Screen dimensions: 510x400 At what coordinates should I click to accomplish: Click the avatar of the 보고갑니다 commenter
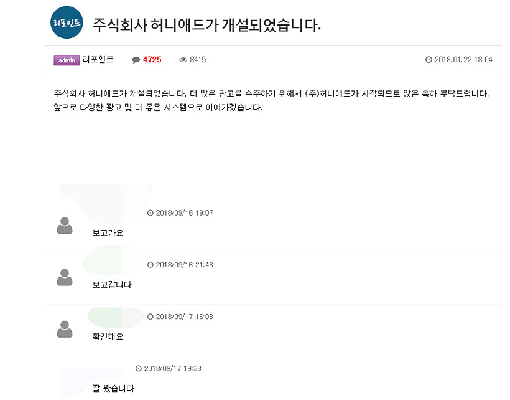click(65, 277)
